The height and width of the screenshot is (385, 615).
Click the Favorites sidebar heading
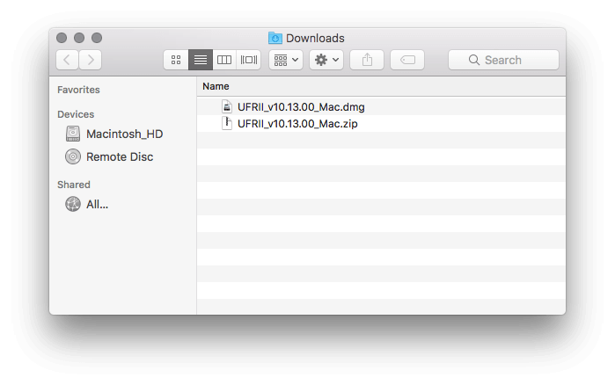point(78,90)
